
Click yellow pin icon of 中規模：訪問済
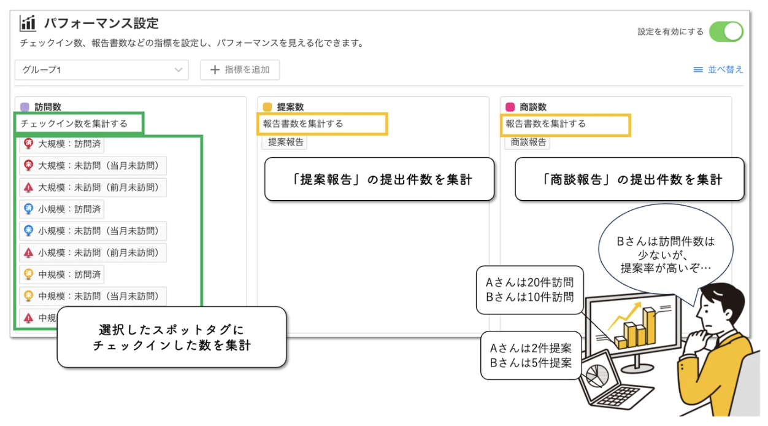pos(28,274)
